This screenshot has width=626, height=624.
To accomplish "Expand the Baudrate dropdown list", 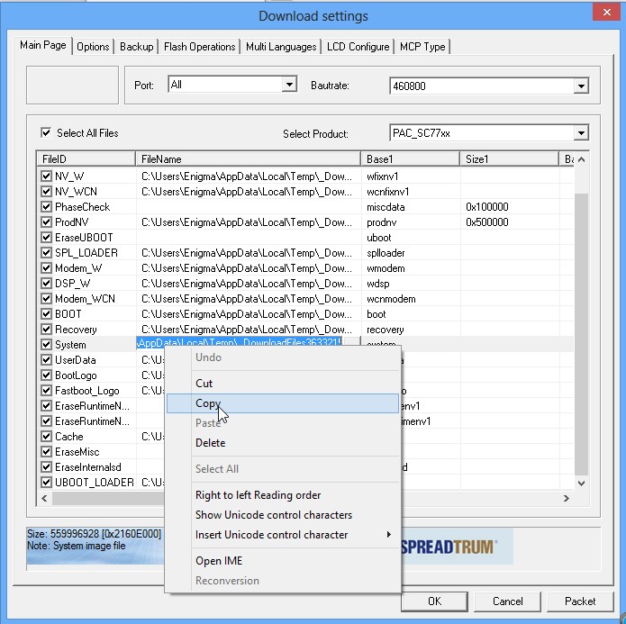I will [581, 86].
